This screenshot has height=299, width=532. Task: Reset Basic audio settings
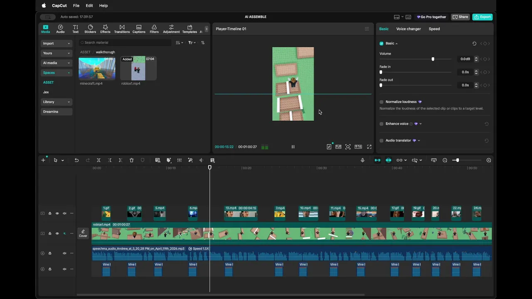[474, 43]
